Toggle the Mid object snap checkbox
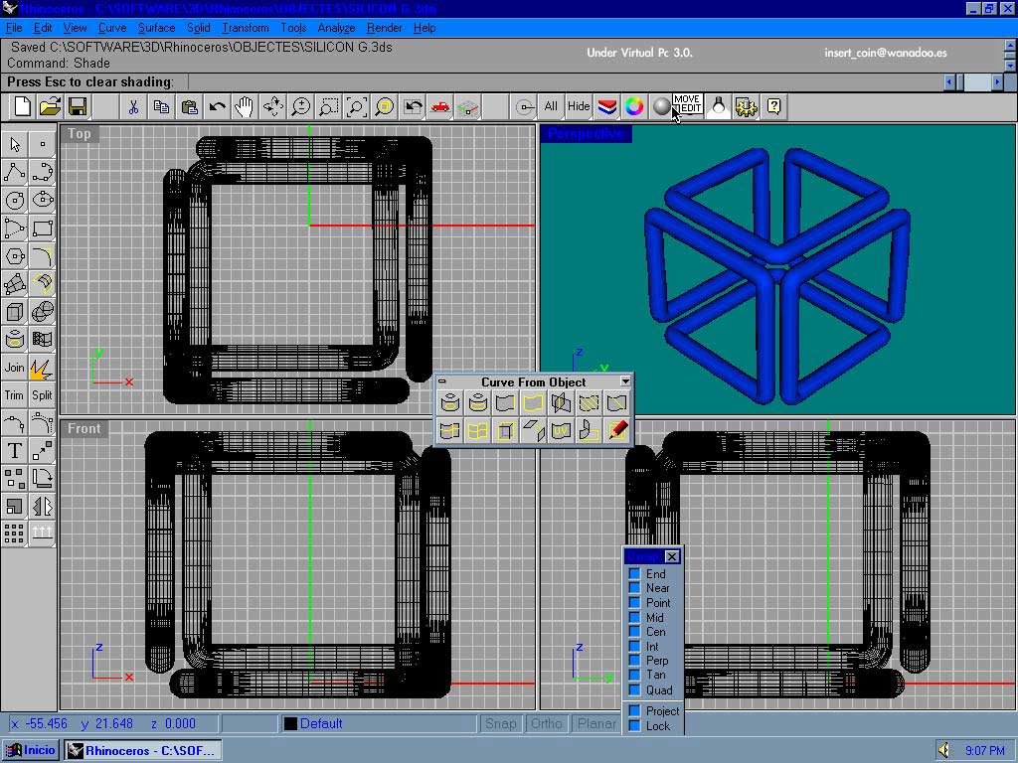The image size is (1018, 763). (634, 618)
